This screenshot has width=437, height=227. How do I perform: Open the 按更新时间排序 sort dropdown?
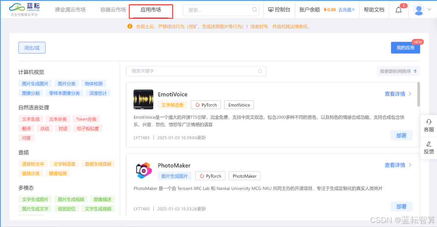point(398,71)
